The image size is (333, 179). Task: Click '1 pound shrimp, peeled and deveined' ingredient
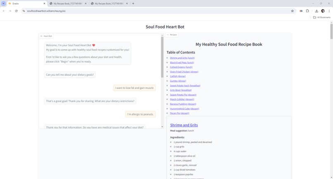pos(193,142)
